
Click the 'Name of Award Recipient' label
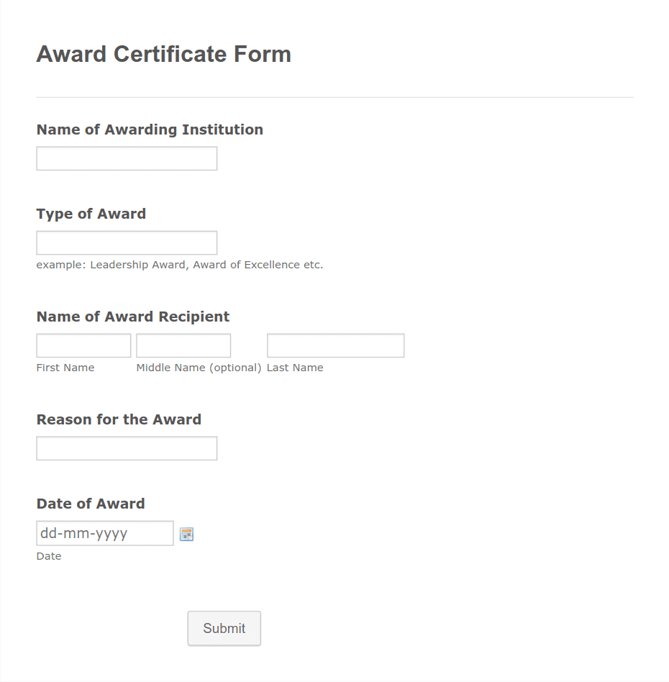132,317
